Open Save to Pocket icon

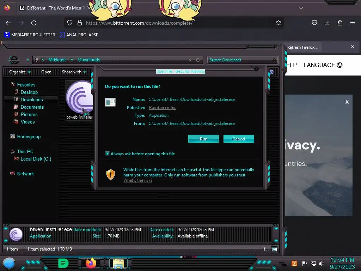point(314,23)
